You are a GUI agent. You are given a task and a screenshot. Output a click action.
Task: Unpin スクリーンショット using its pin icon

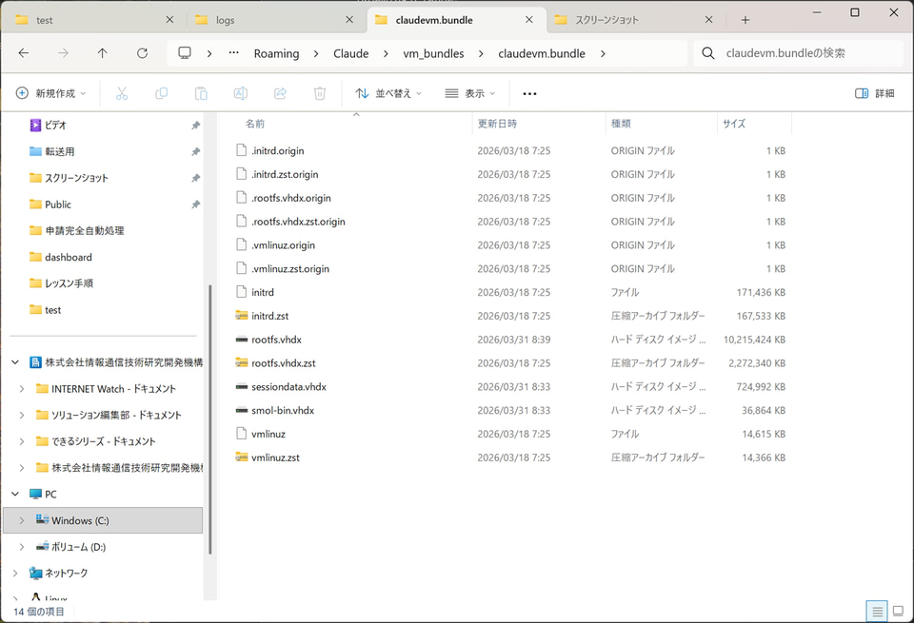tap(196, 178)
